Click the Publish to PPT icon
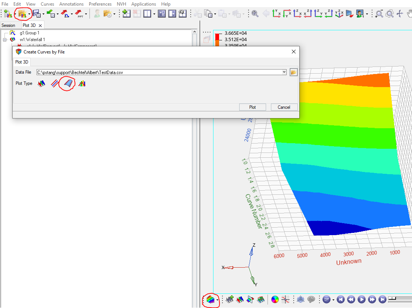The image size is (412, 308). [79, 13]
